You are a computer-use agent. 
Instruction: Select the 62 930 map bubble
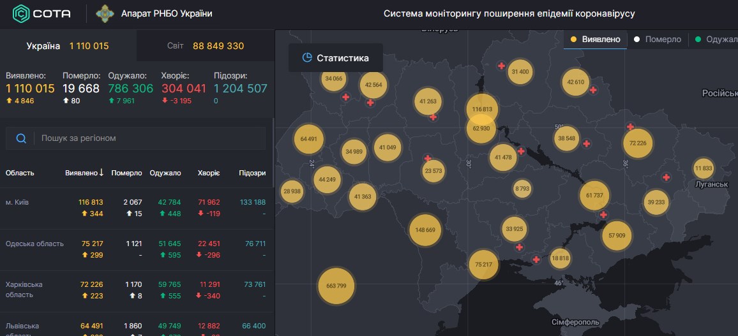[x=481, y=129]
